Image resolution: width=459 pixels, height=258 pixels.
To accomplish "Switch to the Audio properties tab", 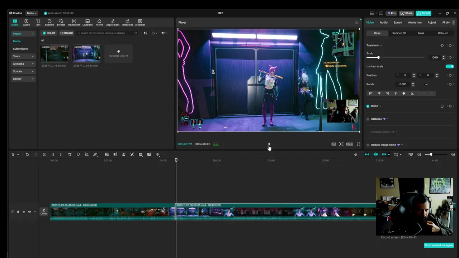I will click(384, 22).
